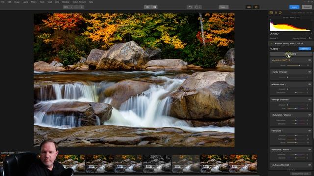314x176 pixels.
Task: Hide the Accent AI Filter effect
Action: pyautogui.click(x=310, y=60)
